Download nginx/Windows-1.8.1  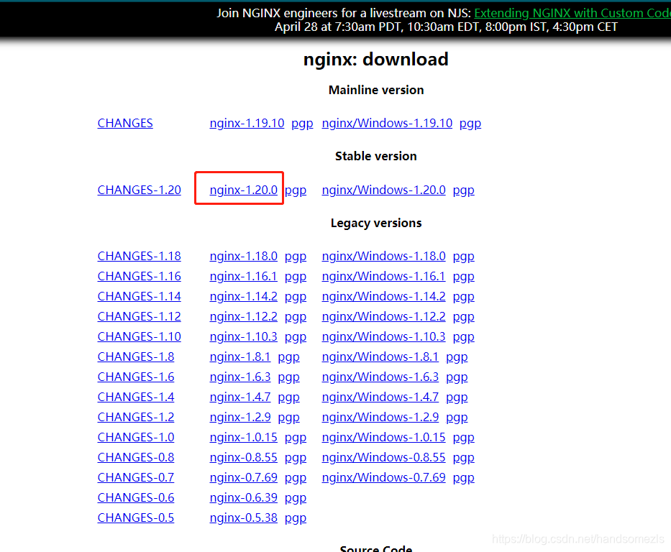(380, 356)
